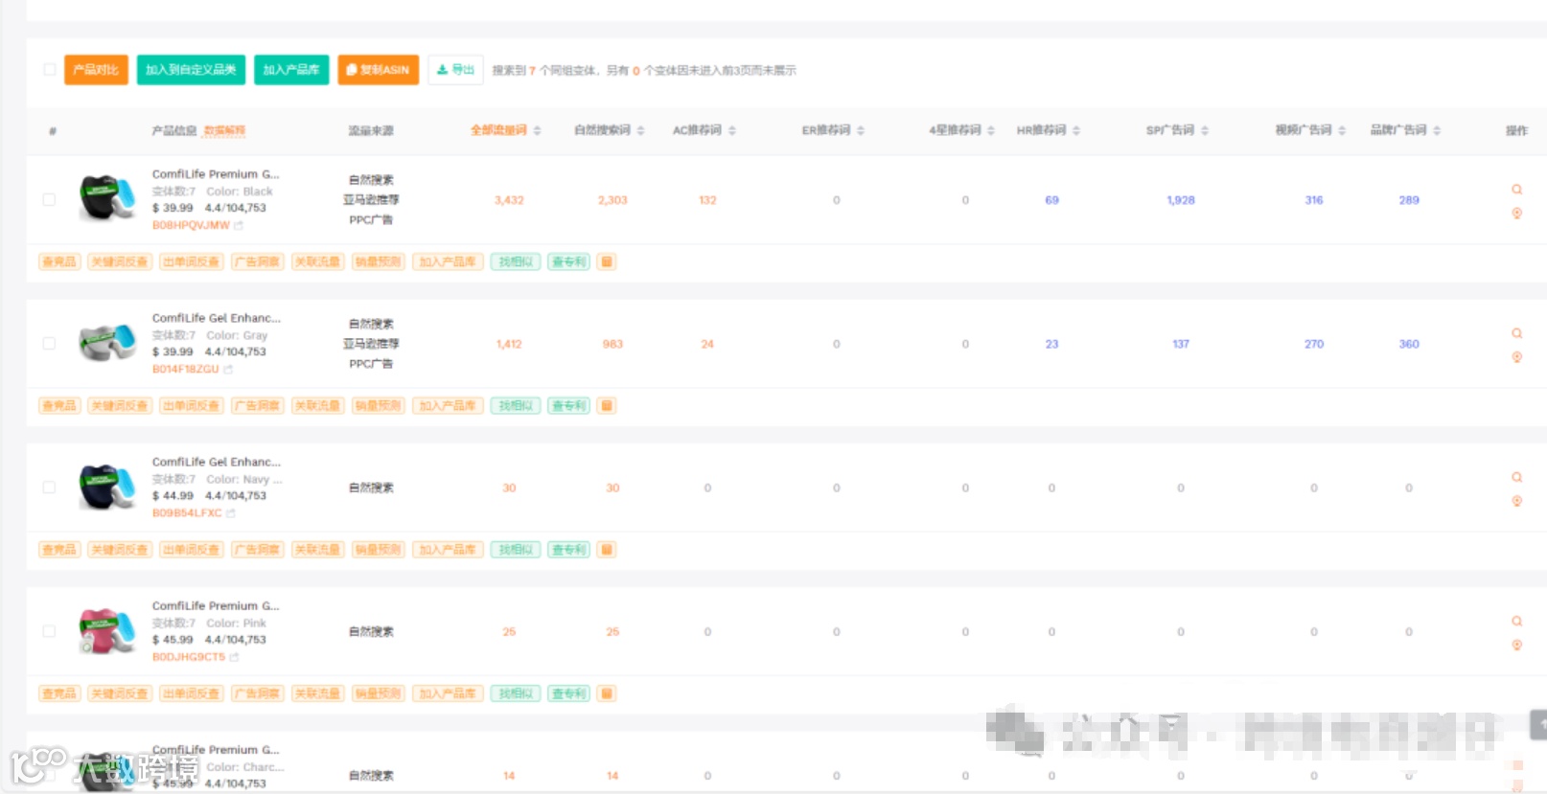Click 关键词反查 under the Gray product
The height and width of the screenshot is (794, 1547).
[x=120, y=405]
